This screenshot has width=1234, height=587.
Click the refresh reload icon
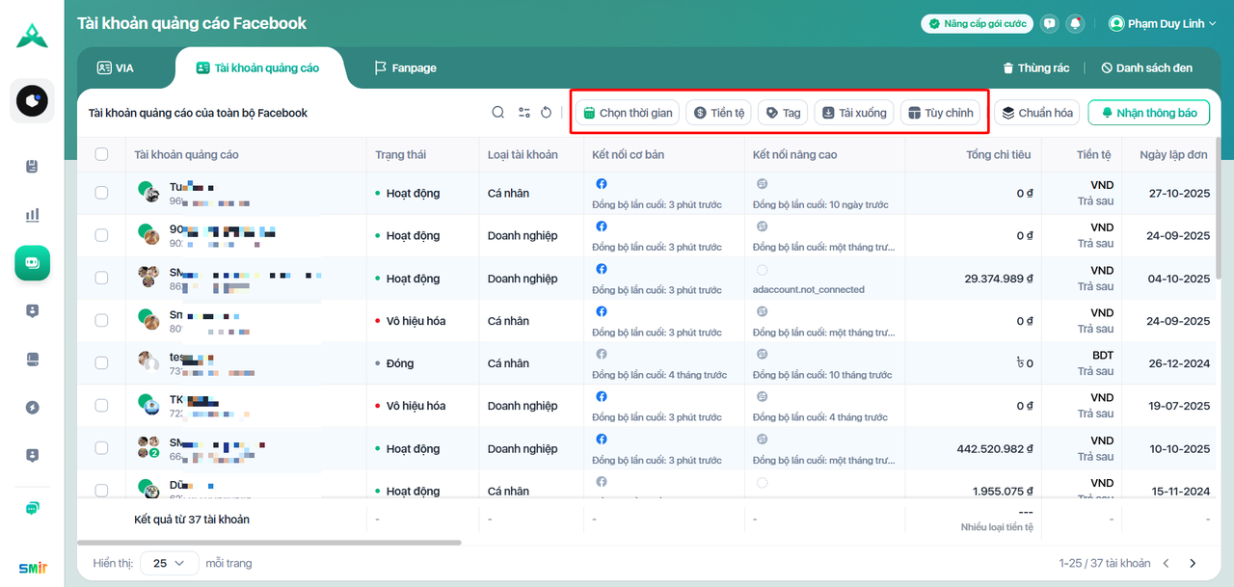[x=546, y=113]
